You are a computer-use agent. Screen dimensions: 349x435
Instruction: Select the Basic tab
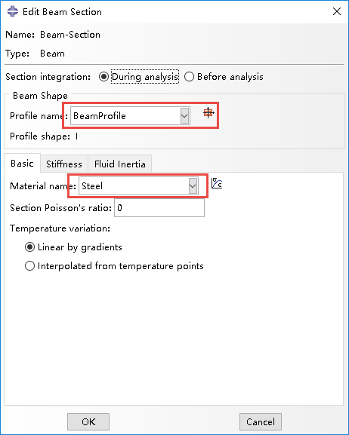pos(22,163)
